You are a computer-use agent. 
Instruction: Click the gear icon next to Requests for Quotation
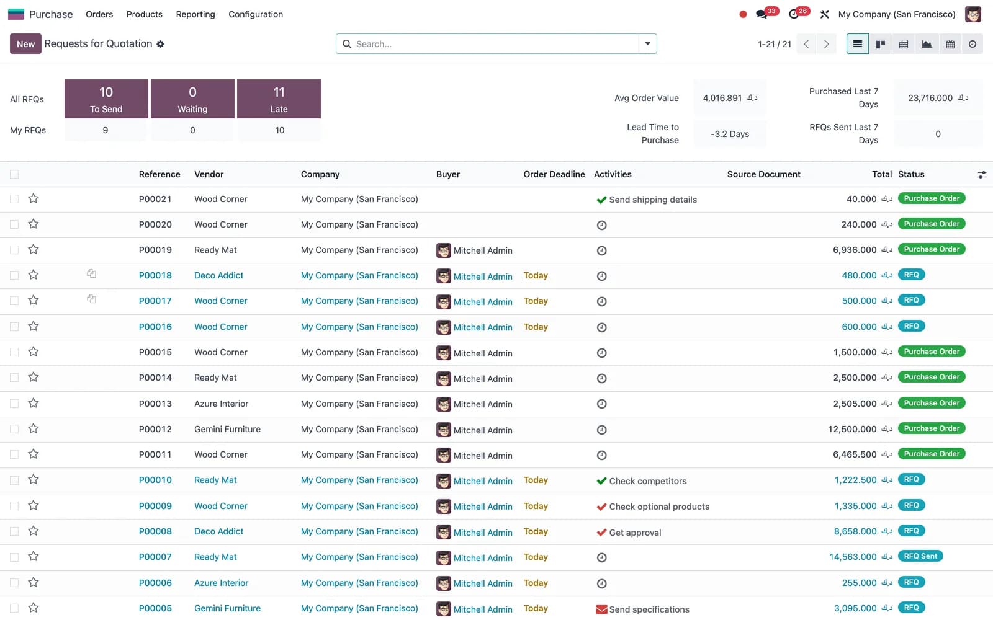(x=160, y=44)
